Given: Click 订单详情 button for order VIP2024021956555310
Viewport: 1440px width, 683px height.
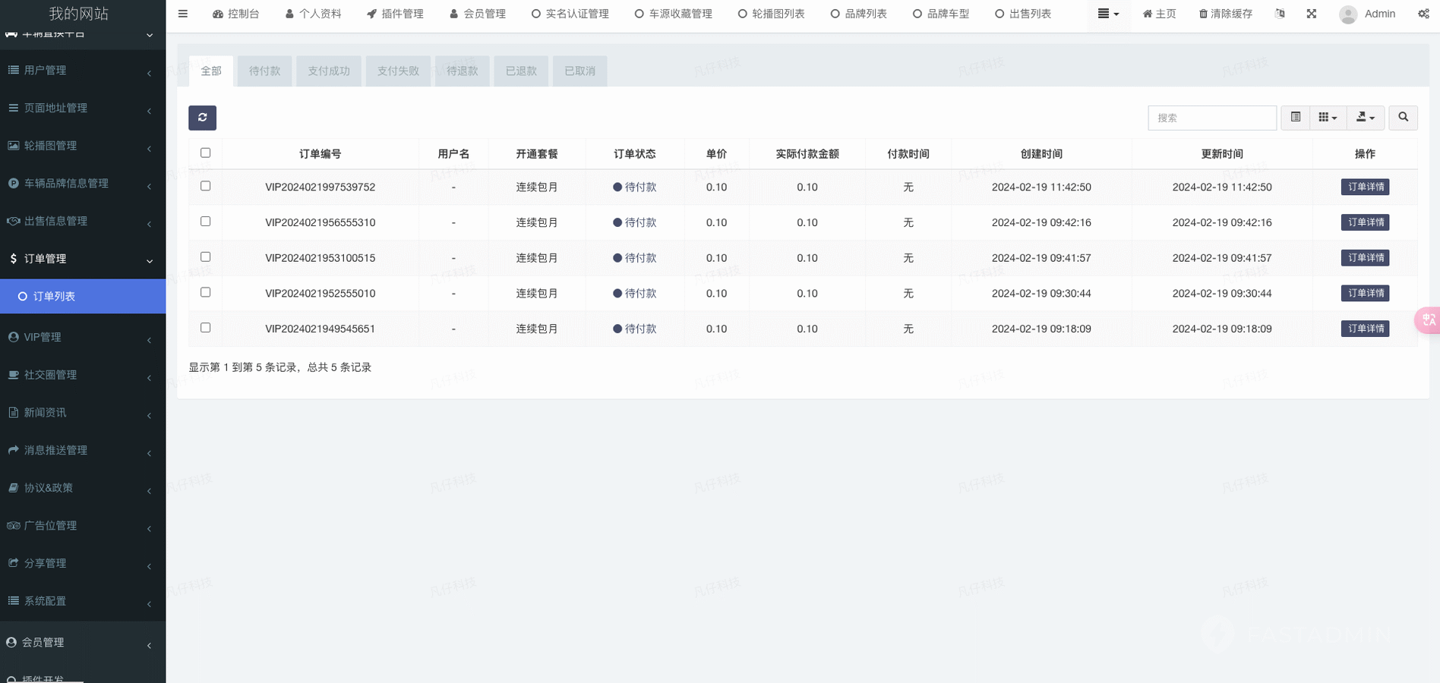Looking at the screenshot, I should click(1365, 222).
